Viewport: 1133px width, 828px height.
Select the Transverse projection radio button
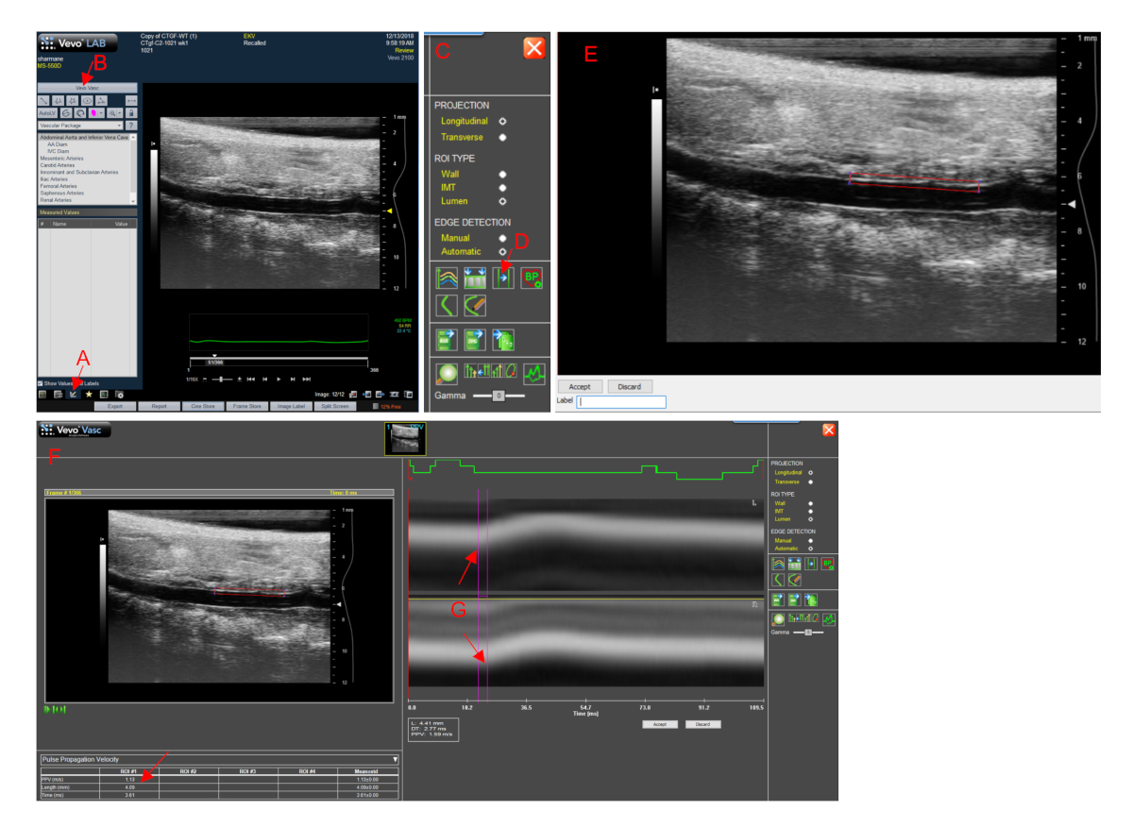click(x=503, y=137)
